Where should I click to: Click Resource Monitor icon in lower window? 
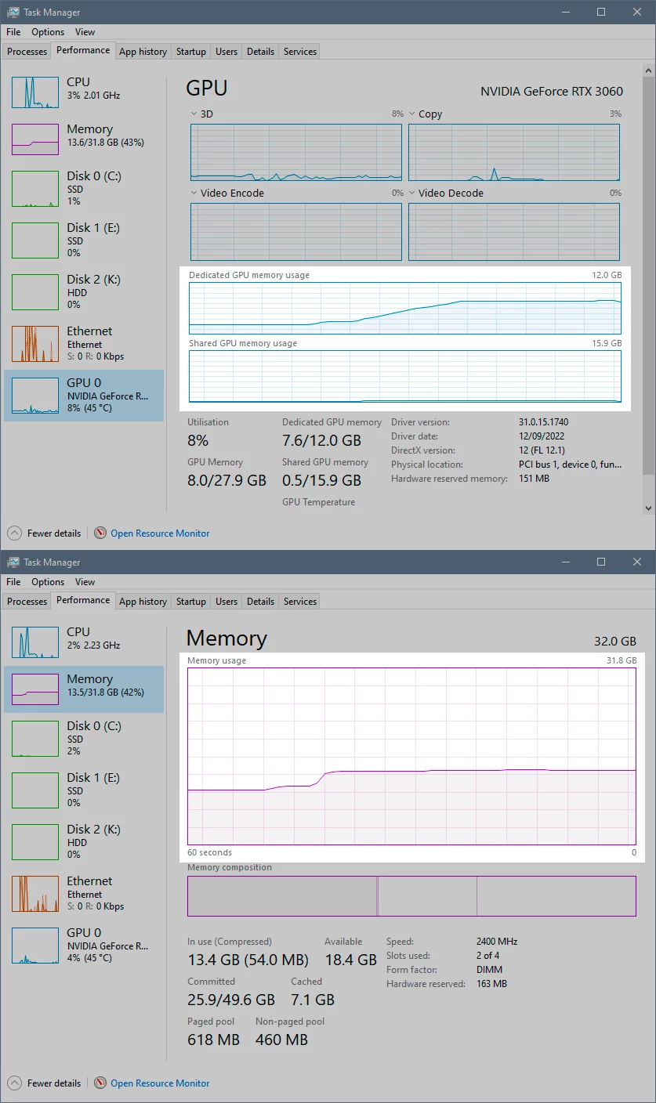point(100,1083)
